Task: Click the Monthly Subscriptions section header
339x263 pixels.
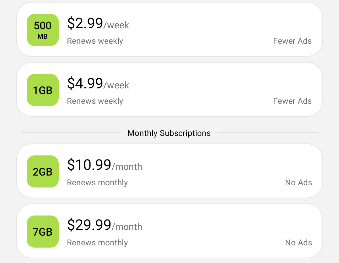Action: click(x=169, y=133)
